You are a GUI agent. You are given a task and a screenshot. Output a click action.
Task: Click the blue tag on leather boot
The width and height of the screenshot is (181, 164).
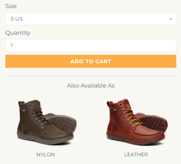[115, 110]
